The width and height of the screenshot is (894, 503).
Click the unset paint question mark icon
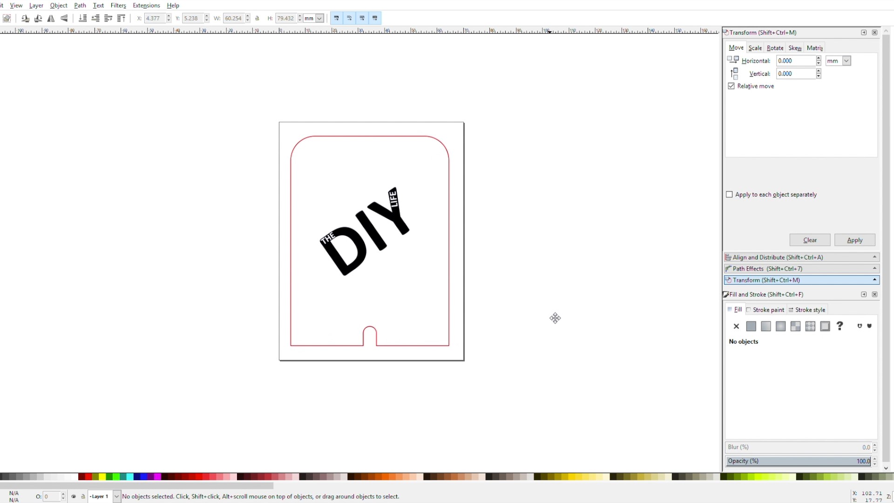(840, 326)
